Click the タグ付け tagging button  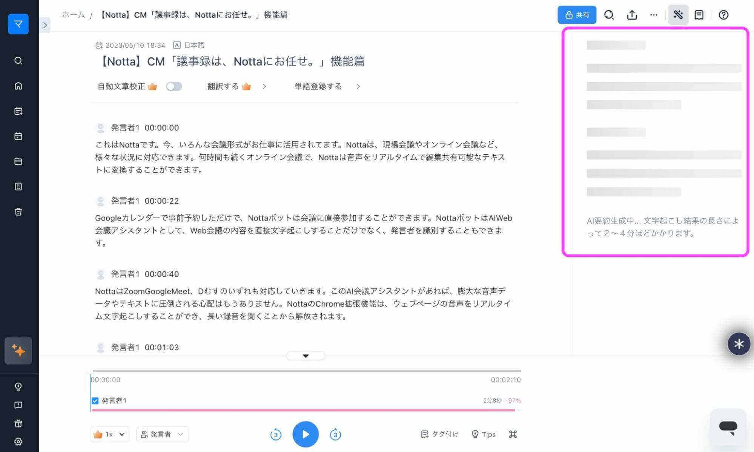pos(440,434)
